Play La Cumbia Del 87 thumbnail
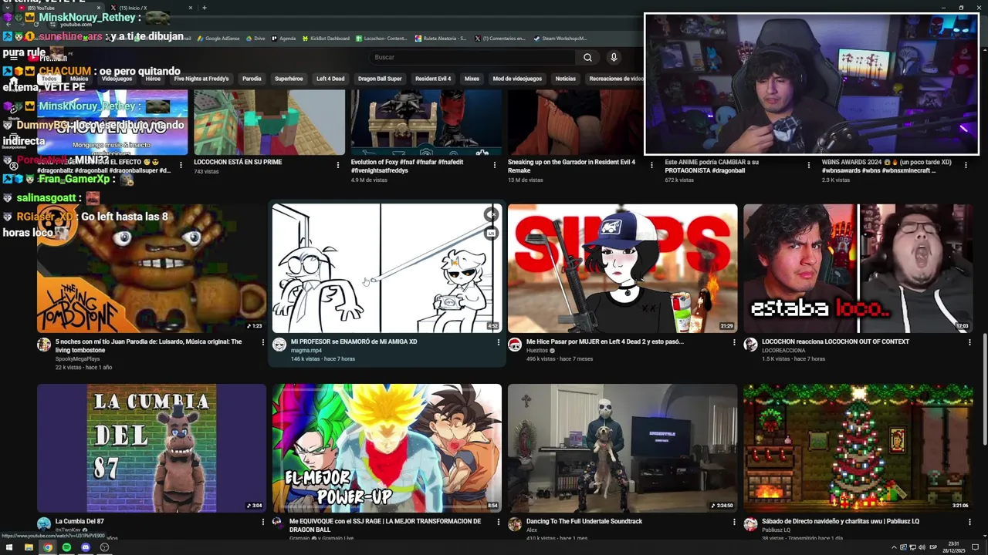 pos(151,448)
